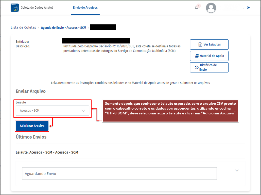
Task: Open the Leiaute dropdown showing Acessos - SCM
Action: [x=53, y=111]
